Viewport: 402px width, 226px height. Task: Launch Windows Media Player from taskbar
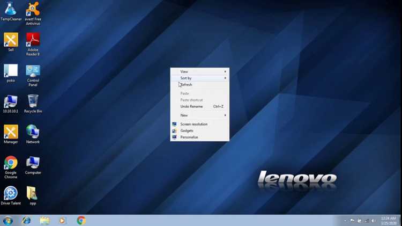click(62, 221)
